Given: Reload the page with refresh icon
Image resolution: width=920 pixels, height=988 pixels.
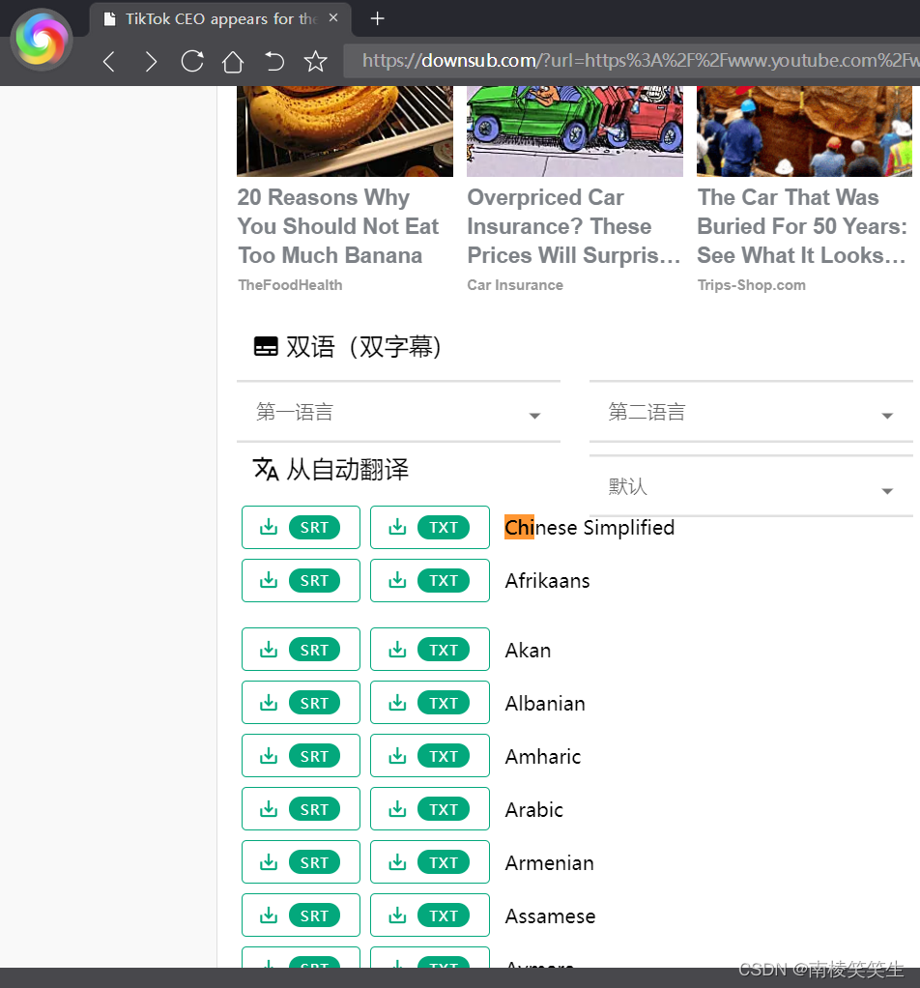Looking at the screenshot, I should pos(192,61).
